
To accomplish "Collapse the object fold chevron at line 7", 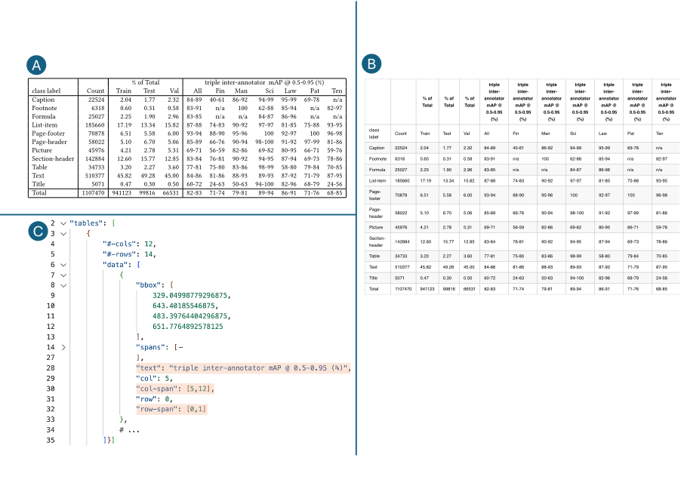I will coord(63,275).
